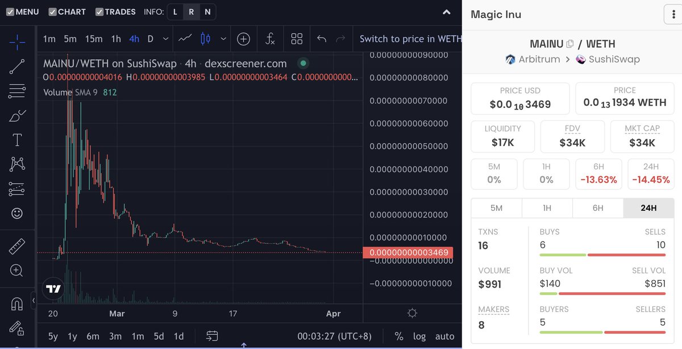The height and width of the screenshot is (349, 682).
Task: Set INFO position to R
Action: (191, 11)
